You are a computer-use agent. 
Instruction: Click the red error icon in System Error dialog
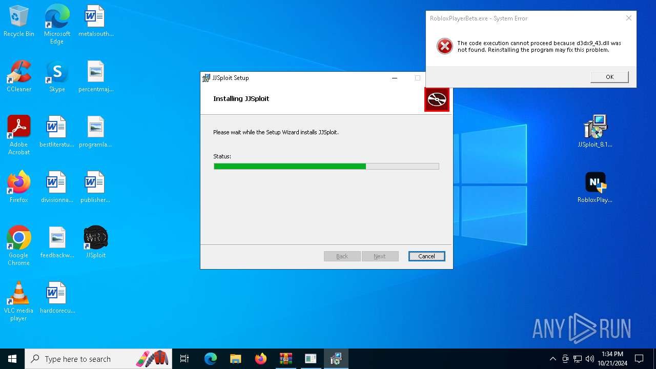[x=444, y=46]
